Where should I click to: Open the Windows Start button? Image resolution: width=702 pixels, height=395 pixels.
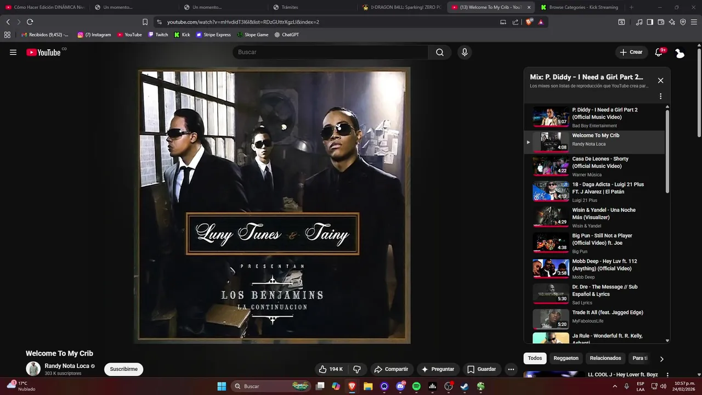click(x=222, y=386)
